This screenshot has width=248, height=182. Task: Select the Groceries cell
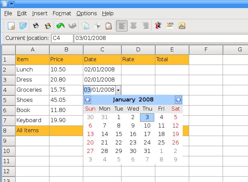click(32, 90)
